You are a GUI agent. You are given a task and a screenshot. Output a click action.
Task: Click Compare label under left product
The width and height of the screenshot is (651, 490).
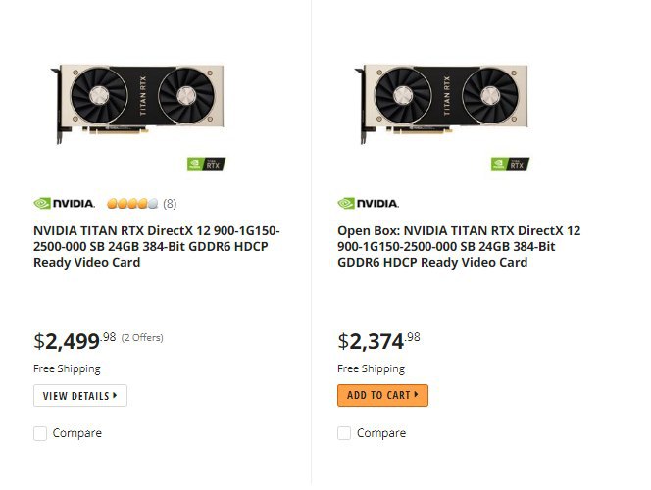[x=77, y=433]
